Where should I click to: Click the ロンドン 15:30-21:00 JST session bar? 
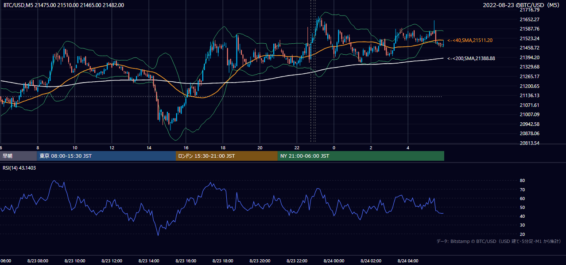[x=227, y=156]
